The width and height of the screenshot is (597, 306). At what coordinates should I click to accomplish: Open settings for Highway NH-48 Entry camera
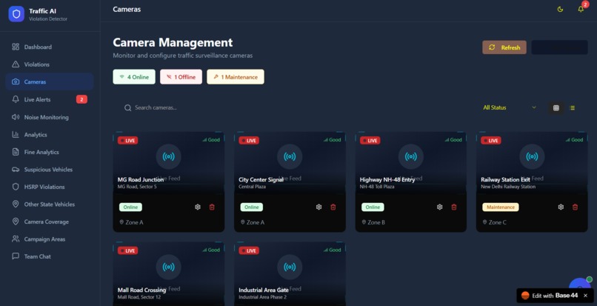(440, 207)
